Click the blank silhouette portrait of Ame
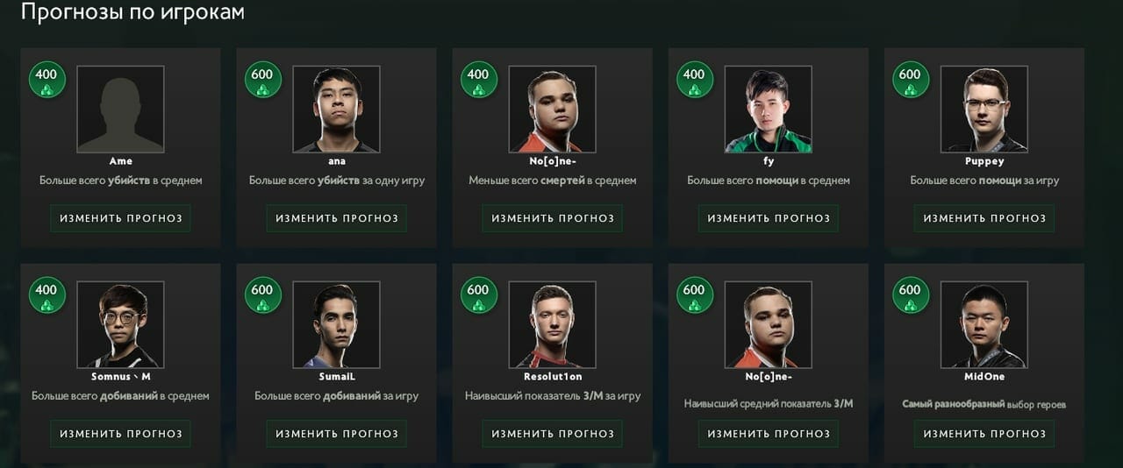This screenshot has width=1123, height=468. click(120, 110)
